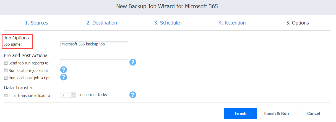The image size is (336, 122).
Task: Enable Limit transporter load to checkbox
Action: 6,96
